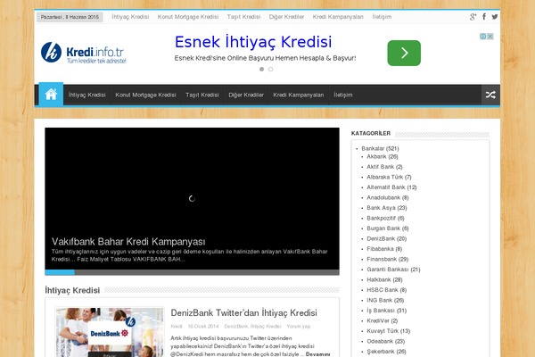The width and height of the screenshot is (535, 357).
Task: Open İletişim in top gray menu
Action: click(382, 17)
